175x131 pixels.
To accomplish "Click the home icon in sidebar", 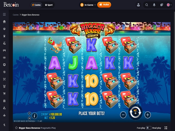I will point(4,22).
